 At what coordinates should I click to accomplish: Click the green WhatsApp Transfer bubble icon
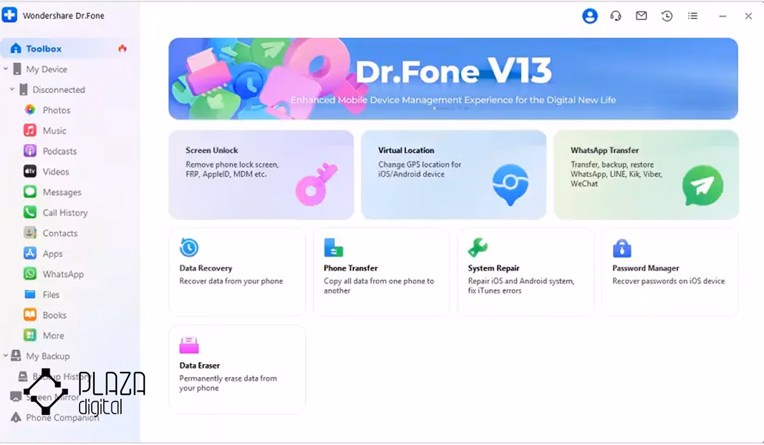pos(703,186)
